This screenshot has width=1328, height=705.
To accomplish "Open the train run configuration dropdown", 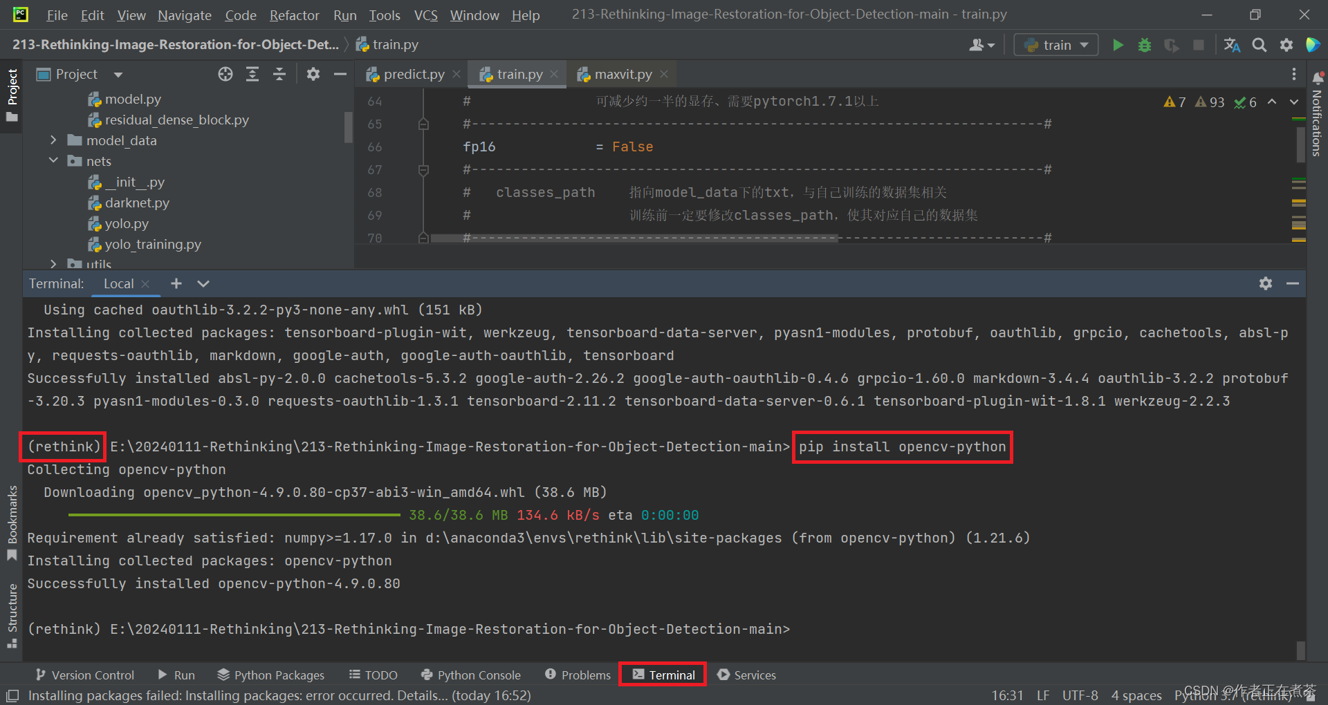I will pyautogui.click(x=1083, y=44).
